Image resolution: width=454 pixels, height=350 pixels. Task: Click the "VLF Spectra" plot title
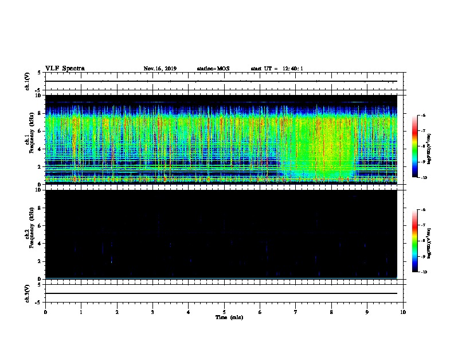(x=65, y=69)
